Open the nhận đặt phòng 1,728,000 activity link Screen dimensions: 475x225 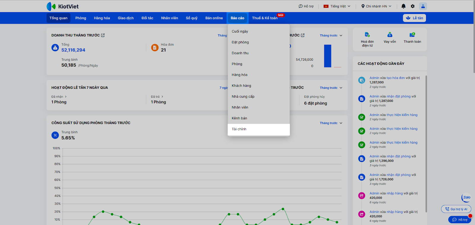pyautogui.click(x=398, y=175)
